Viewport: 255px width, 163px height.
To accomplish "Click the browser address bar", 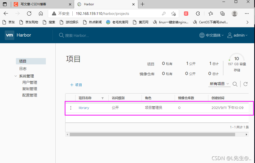I will (x=106, y=13).
